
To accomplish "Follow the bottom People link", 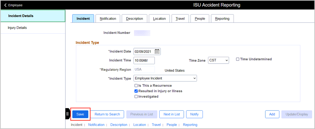I will coord(172,125).
